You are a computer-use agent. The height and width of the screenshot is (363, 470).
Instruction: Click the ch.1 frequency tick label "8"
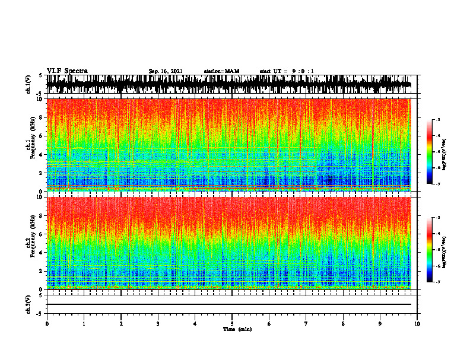pos(41,117)
